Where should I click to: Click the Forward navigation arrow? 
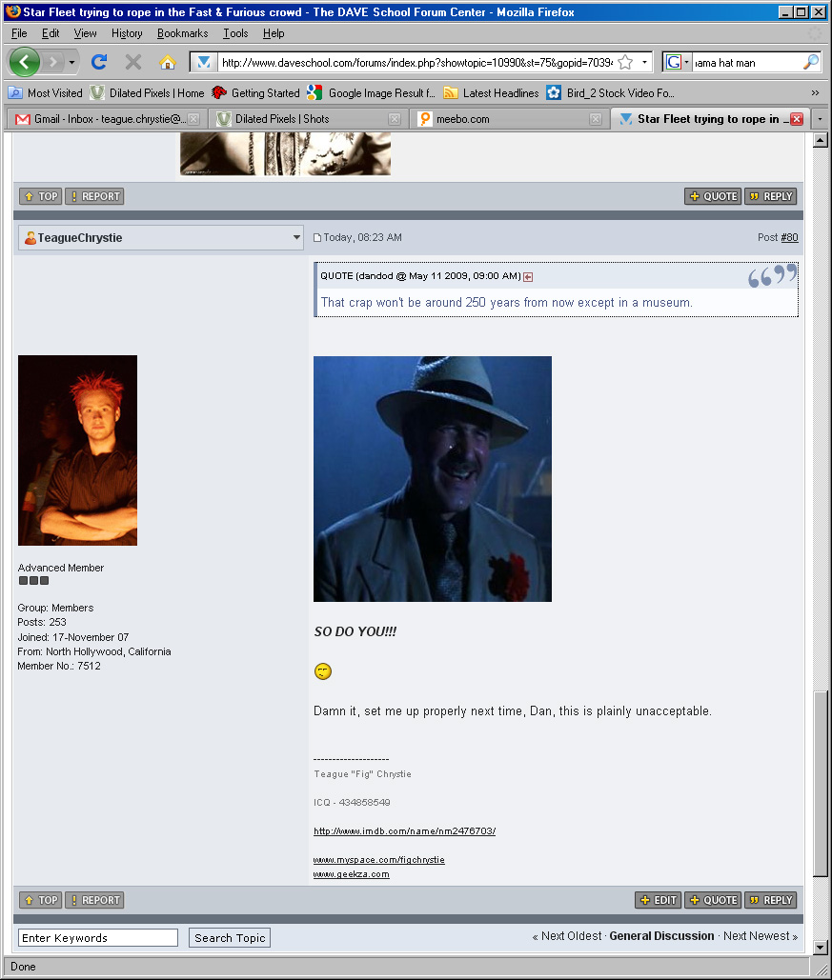point(53,62)
